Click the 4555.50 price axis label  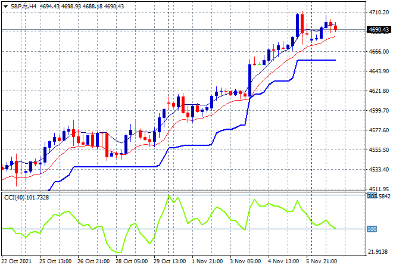click(x=379, y=149)
